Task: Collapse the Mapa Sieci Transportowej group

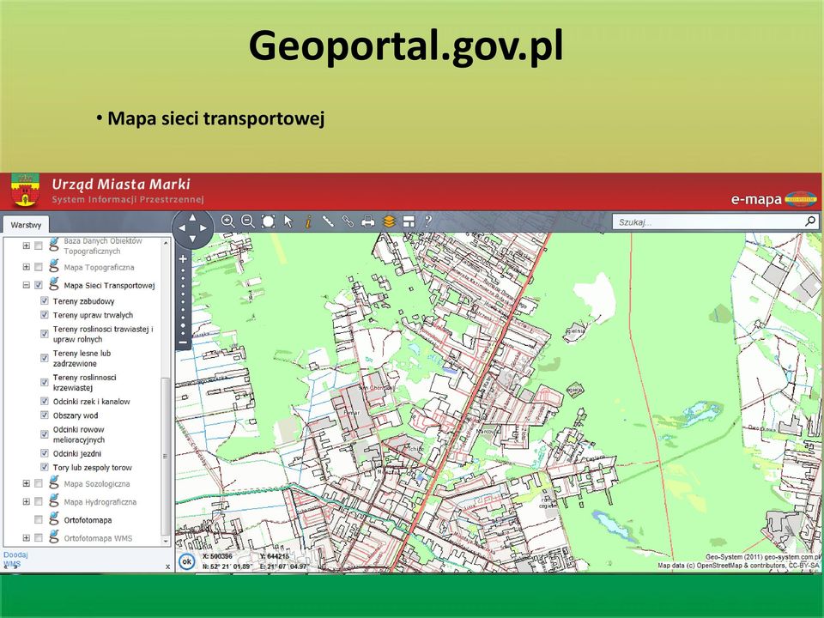Action: coord(27,285)
